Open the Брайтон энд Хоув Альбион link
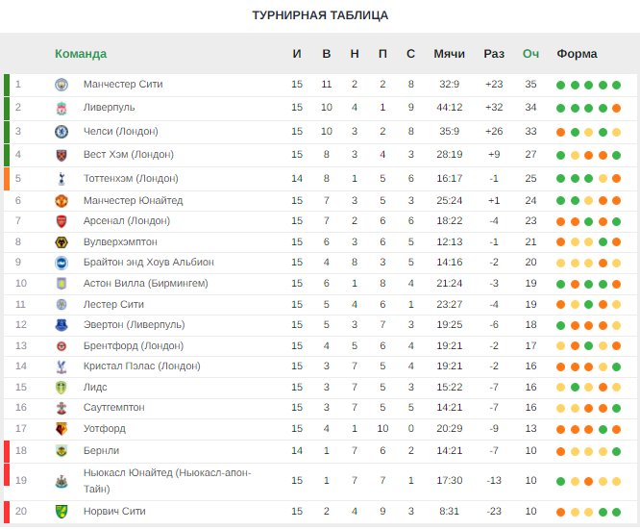This screenshot has height=530, width=640. (149, 263)
